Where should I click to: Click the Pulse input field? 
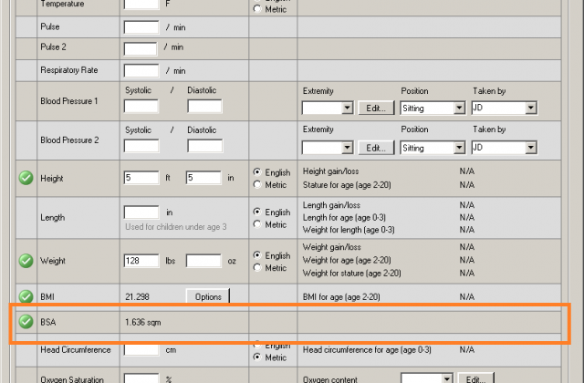pyautogui.click(x=141, y=26)
